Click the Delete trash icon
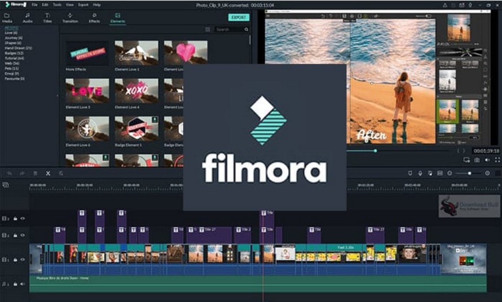Screen dimensions: 502x302 tap(35, 174)
